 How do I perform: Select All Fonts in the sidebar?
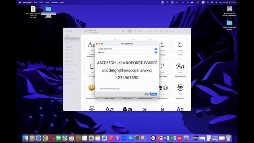tap(72, 39)
